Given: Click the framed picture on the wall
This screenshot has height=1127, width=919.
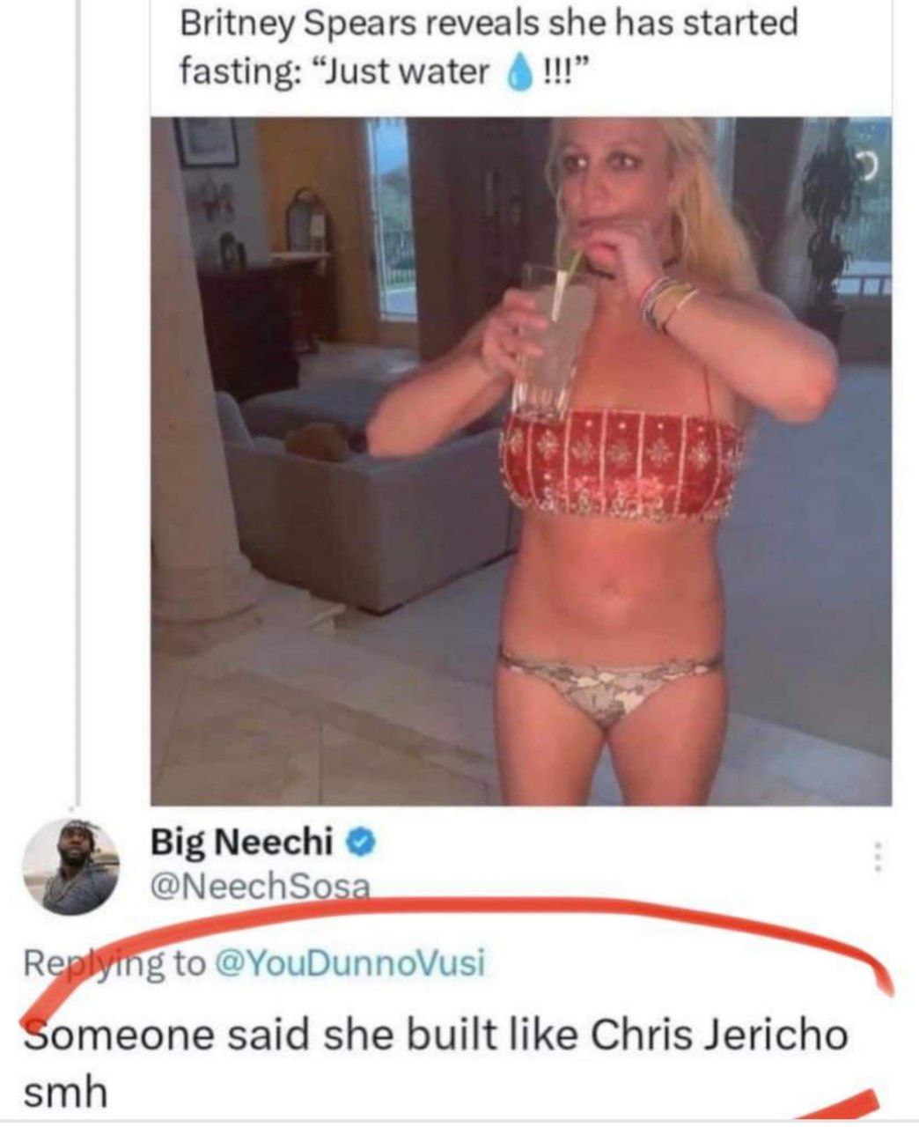Looking at the screenshot, I should coord(208,141).
